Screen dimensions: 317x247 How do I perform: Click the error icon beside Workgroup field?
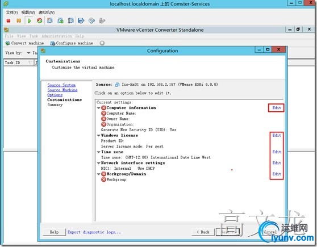[x=104, y=179]
